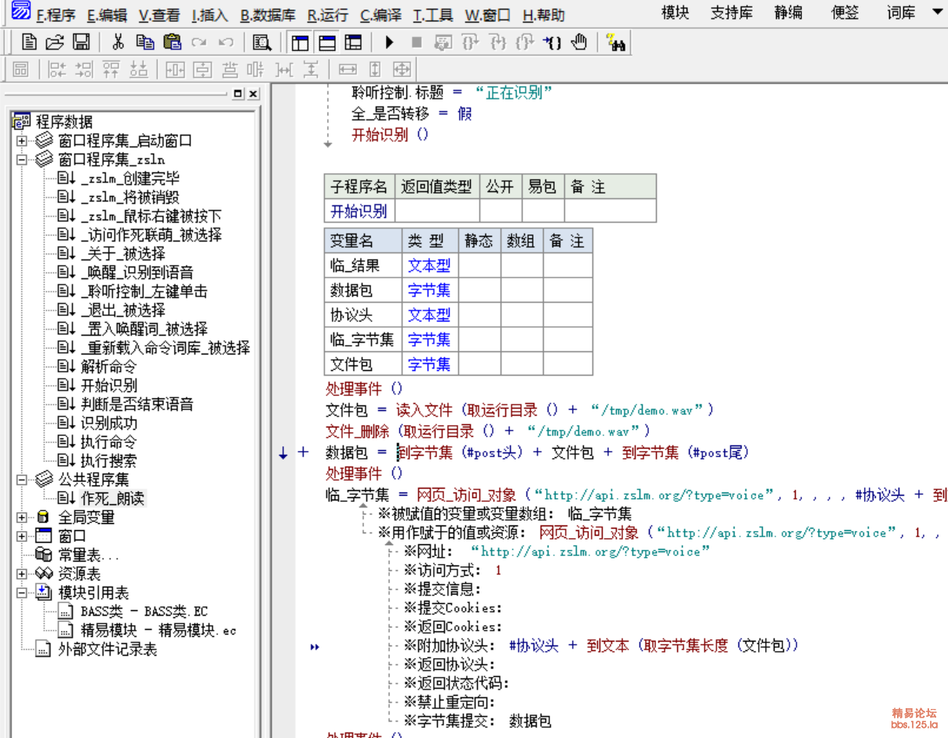
Task: Click the Cut scissors icon
Action: click(118, 42)
